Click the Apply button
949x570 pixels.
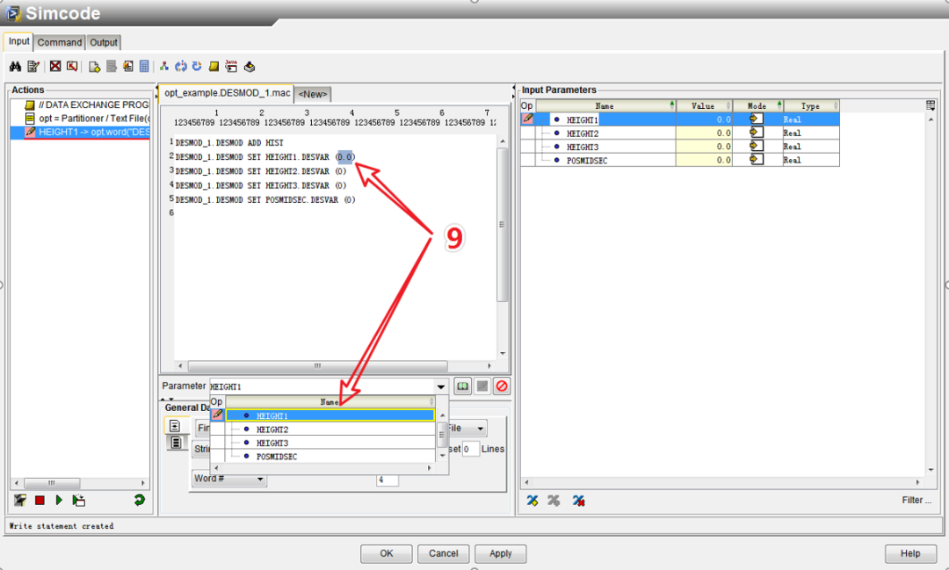click(500, 553)
